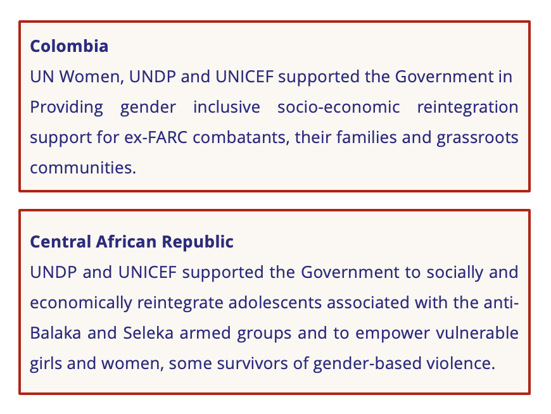Click 'Providing' at start of second line
Viewport: 551px width, 414px height.
pyautogui.click(x=66, y=107)
